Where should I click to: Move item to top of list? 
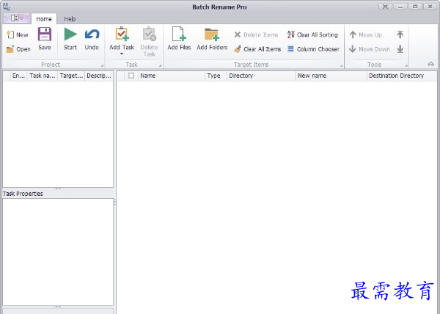[x=400, y=34]
